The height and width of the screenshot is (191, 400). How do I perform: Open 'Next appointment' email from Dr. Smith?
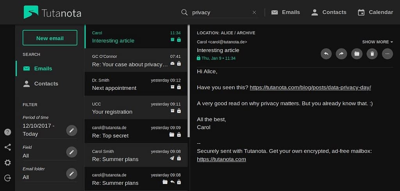pyautogui.click(x=136, y=84)
